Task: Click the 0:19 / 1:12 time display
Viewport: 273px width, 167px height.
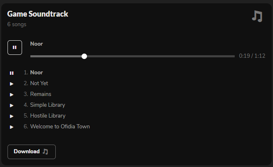Action: [252, 56]
